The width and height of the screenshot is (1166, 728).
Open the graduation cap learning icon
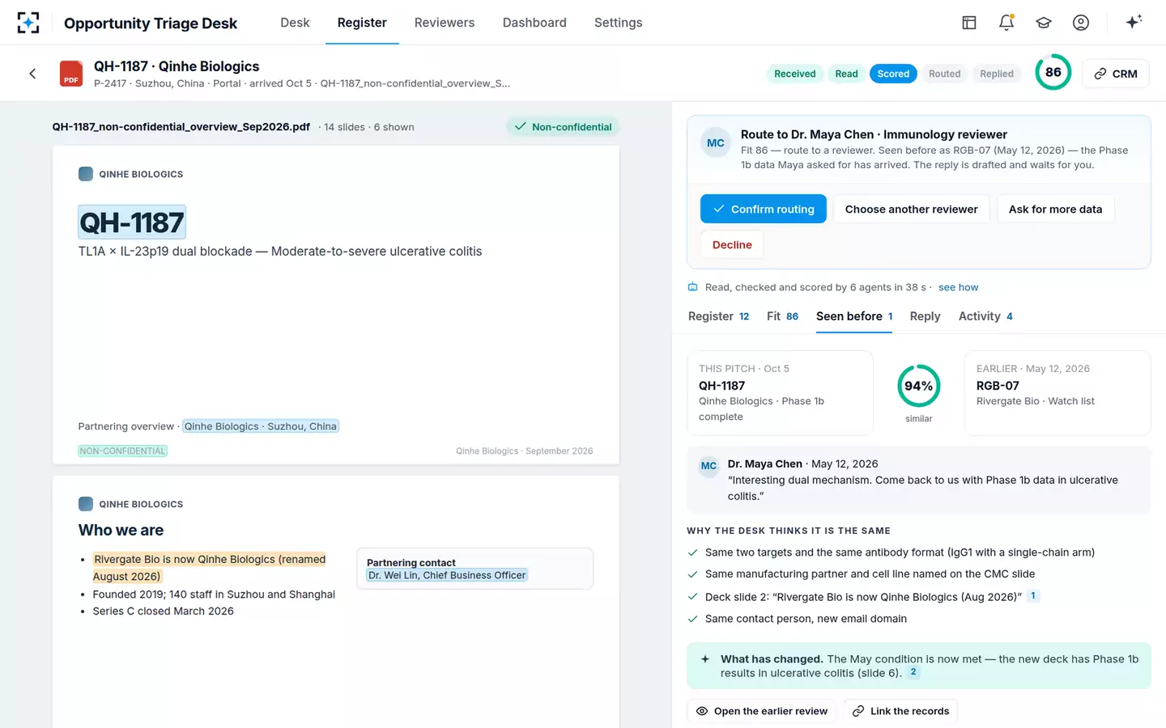click(1044, 23)
